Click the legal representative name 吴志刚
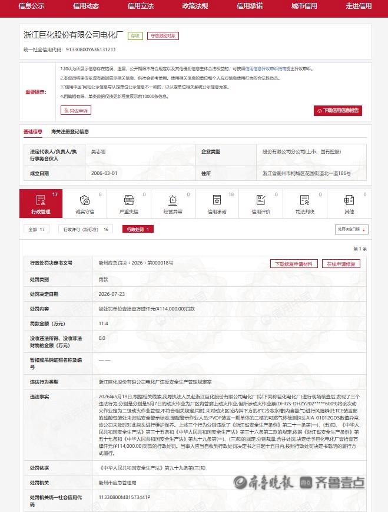The image size is (388, 512). click(x=98, y=152)
